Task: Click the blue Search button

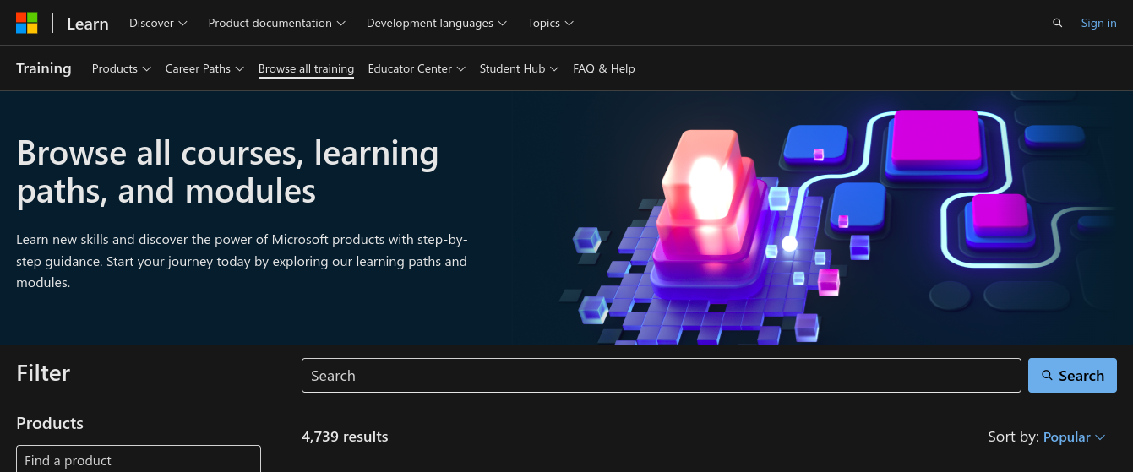Action: click(1072, 376)
